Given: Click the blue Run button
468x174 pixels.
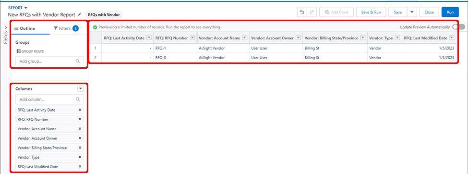Looking at the screenshot, I should (450, 12).
